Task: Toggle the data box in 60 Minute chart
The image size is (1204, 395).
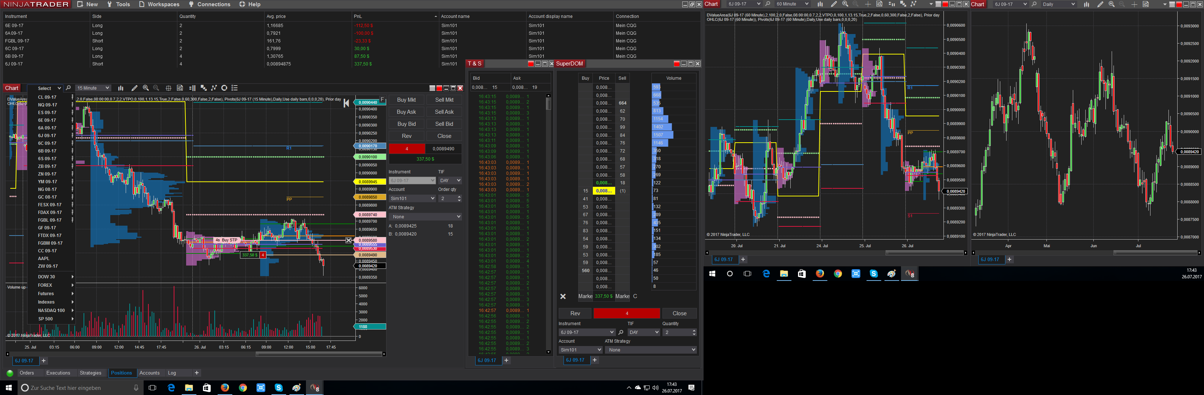Action: click(879, 4)
